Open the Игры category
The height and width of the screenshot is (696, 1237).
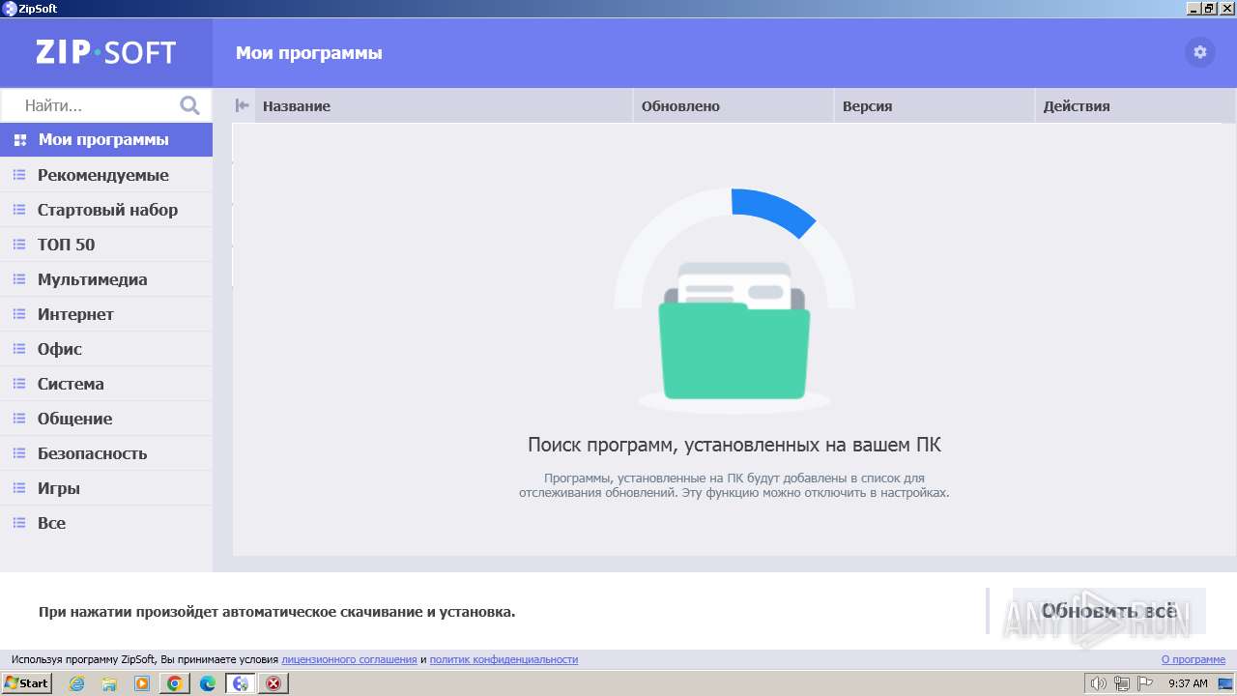(106, 488)
